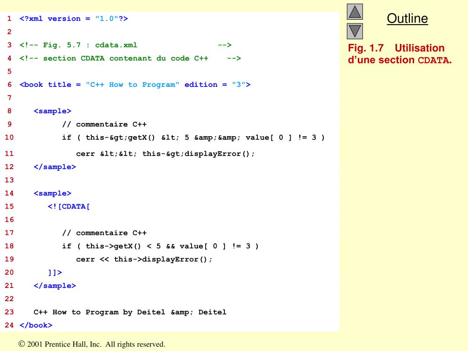Click '// commentaire C++' on line 9
468x351 pixels.
tap(105, 124)
